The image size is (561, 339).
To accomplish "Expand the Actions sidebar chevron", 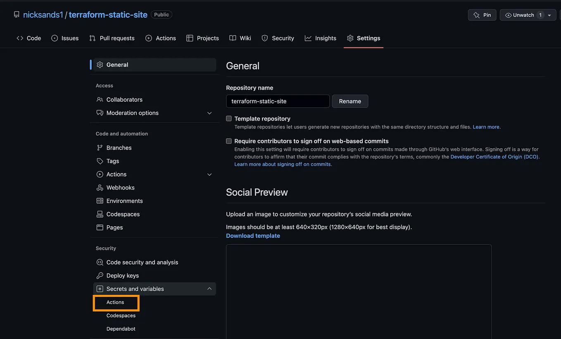I will 209,174.
